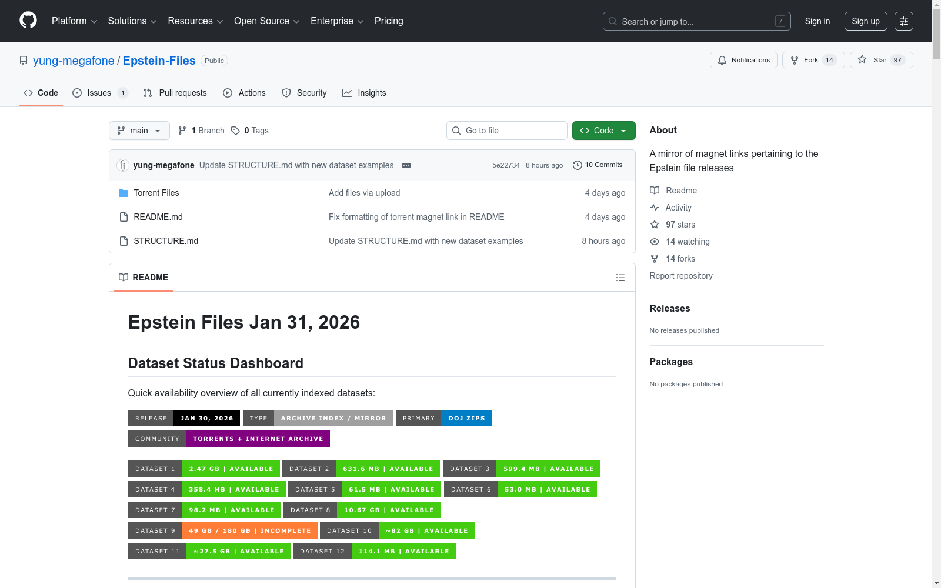Open the green Code dropdown button
Viewport: 941px width, 588px height.
coord(604,131)
